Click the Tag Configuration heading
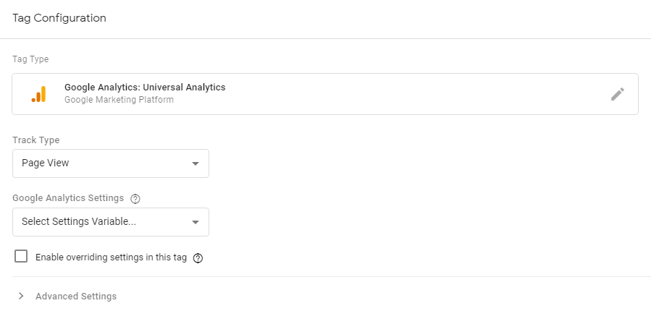This screenshot has width=651, height=311. coord(59,18)
